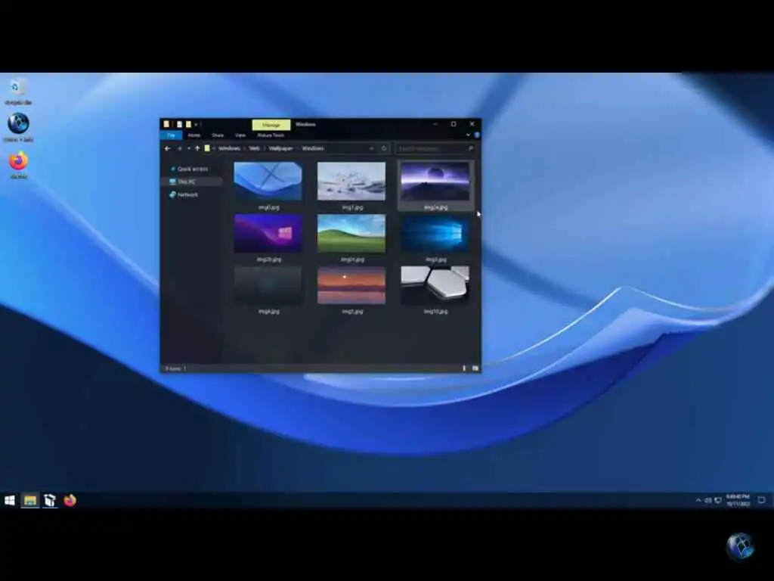
Task: Go back with the Back arrow
Action: [x=167, y=148]
